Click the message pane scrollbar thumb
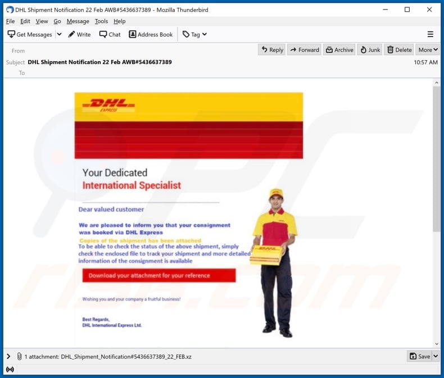444x378 pixels. 436,160
